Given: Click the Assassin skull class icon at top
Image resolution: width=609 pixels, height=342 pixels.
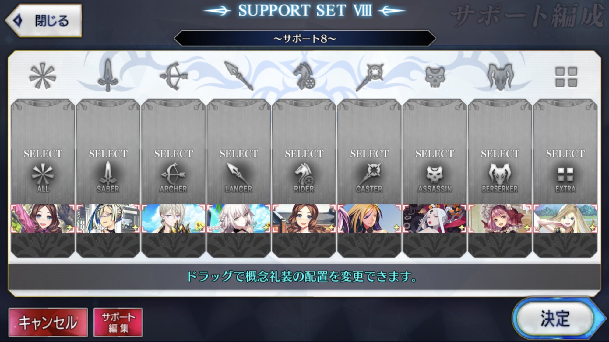Looking at the screenshot, I should (x=435, y=77).
